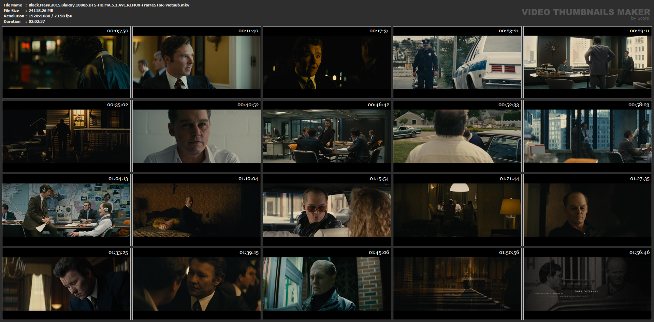Click the surveillance room thumbnail at 01:04:13
This screenshot has height=322, width=654.
tap(66, 210)
